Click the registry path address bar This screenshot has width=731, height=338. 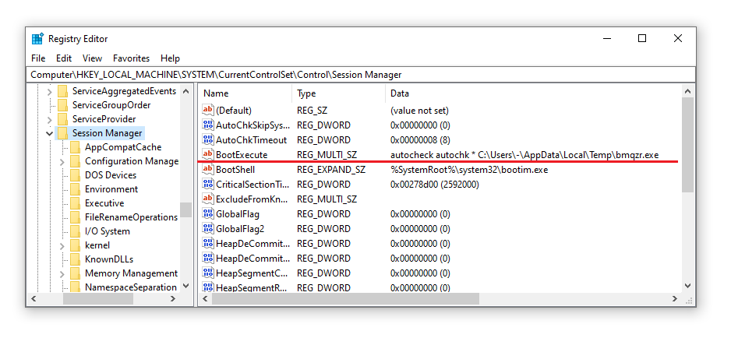pyautogui.click(x=361, y=75)
